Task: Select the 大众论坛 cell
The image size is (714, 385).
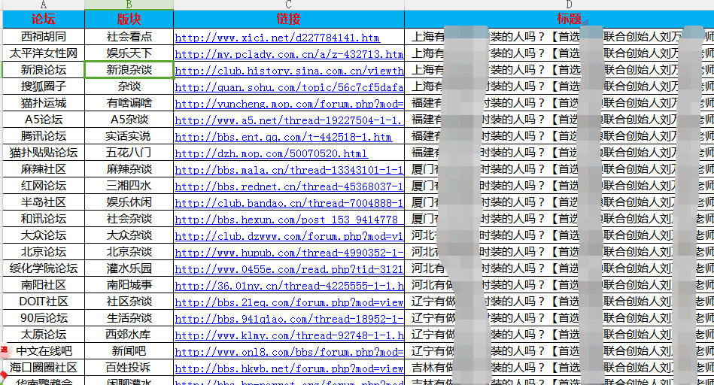Action: tap(43, 235)
